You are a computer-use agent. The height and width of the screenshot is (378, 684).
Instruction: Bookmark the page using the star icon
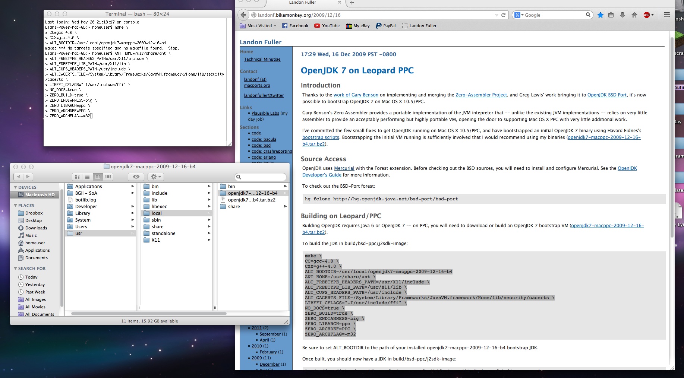click(x=600, y=15)
